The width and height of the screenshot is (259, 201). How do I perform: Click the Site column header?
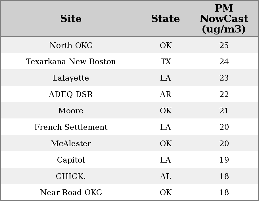(71, 19)
